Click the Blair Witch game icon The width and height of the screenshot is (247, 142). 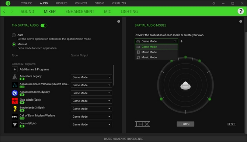(15, 101)
